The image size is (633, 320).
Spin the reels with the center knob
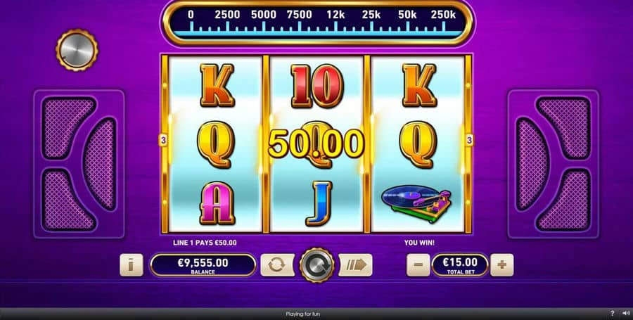point(317,265)
